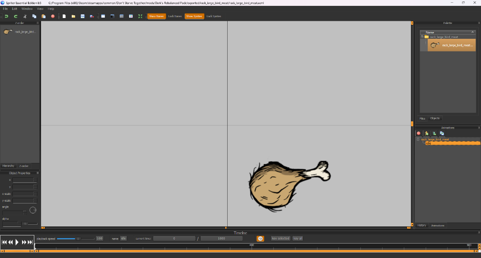Open the Help menu
The width and height of the screenshot is (481, 258).
[x=51, y=9]
